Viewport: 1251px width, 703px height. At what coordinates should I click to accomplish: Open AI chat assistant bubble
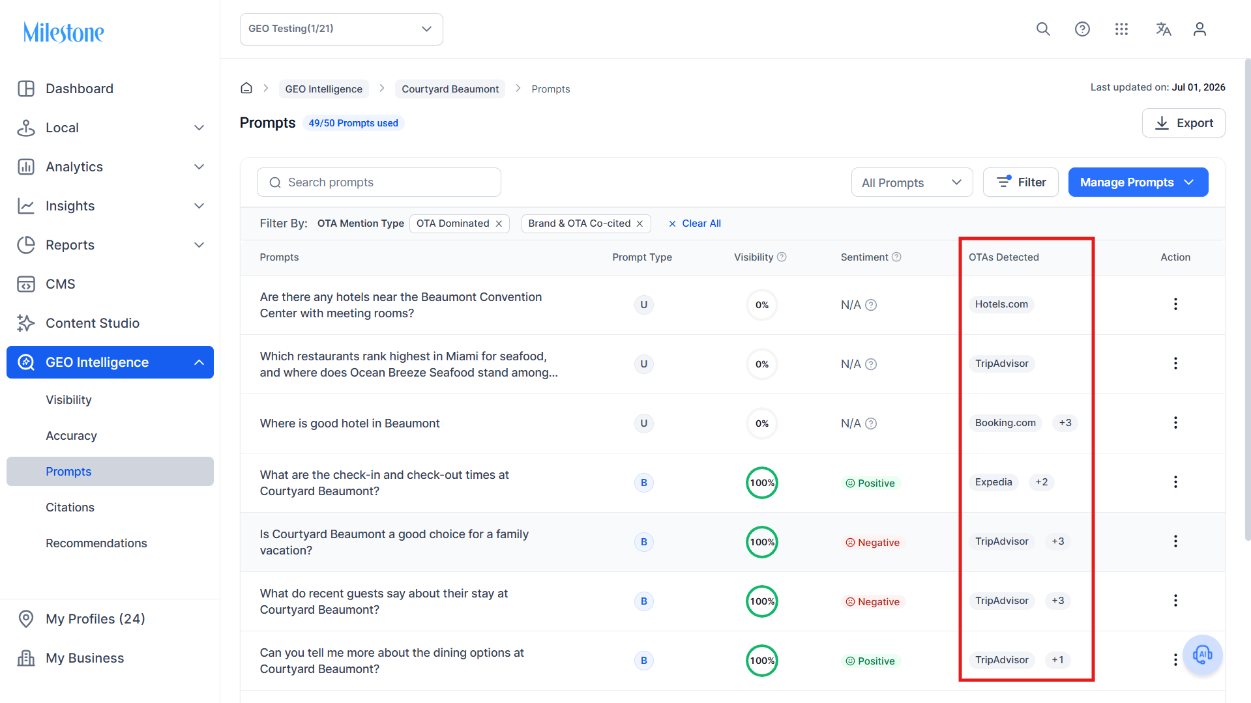coord(1202,654)
